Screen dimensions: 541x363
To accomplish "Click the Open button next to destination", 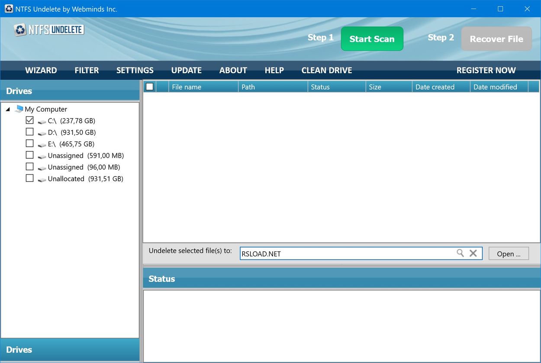I will click(x=509, y=254).
